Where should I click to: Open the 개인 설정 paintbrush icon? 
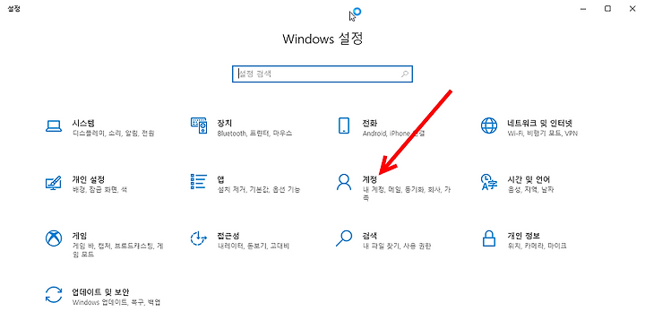click(x=54, y=182)
